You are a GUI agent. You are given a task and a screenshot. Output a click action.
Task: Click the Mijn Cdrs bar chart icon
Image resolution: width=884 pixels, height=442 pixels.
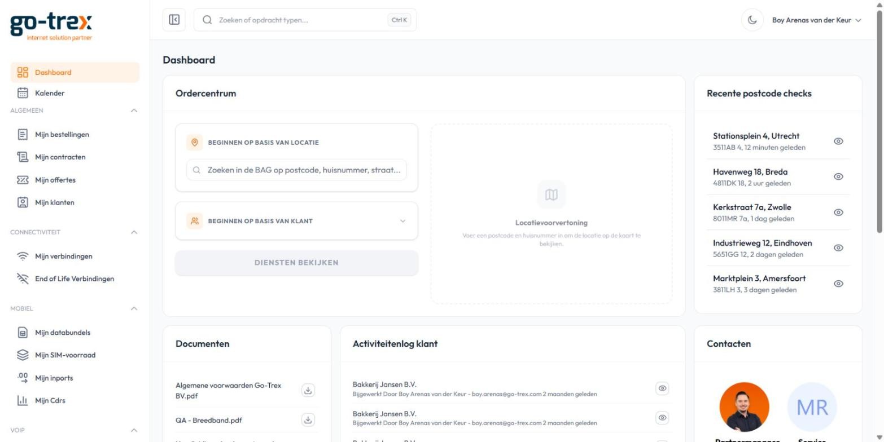point(23,400)
